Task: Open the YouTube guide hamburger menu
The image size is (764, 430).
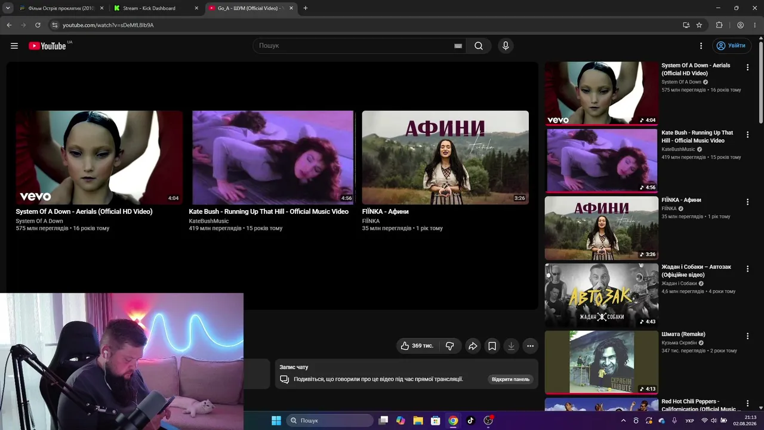Action: (x=14, y=46)
